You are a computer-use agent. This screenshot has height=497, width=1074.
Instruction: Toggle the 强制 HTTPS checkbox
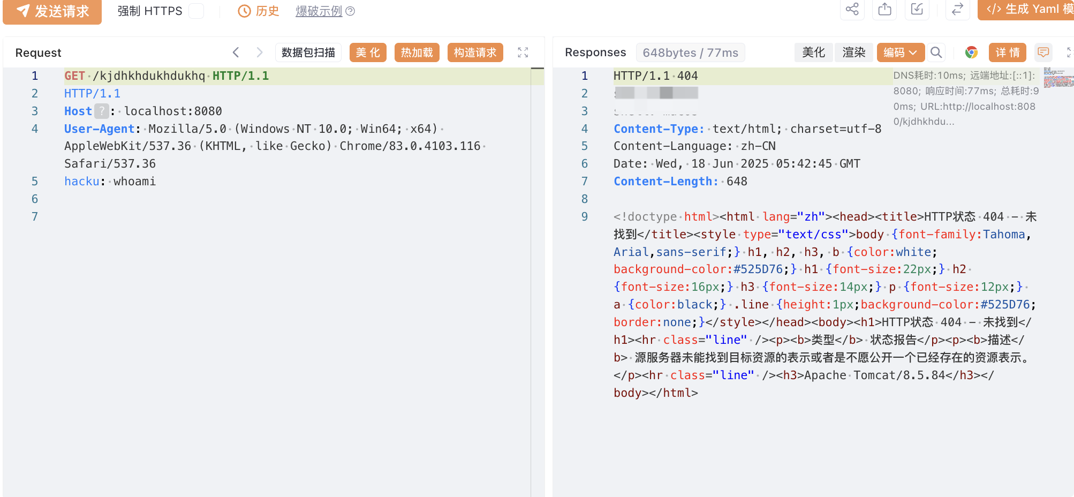pyautogui.click(x=196, y=11)
